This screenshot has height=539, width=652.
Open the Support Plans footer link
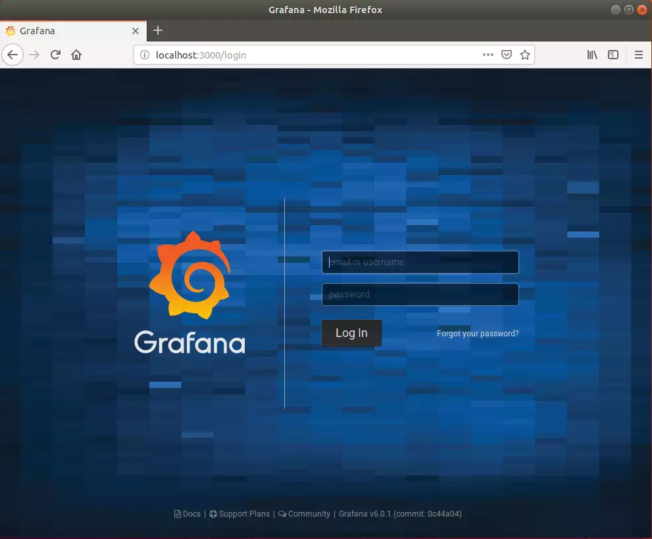point(239,514)
